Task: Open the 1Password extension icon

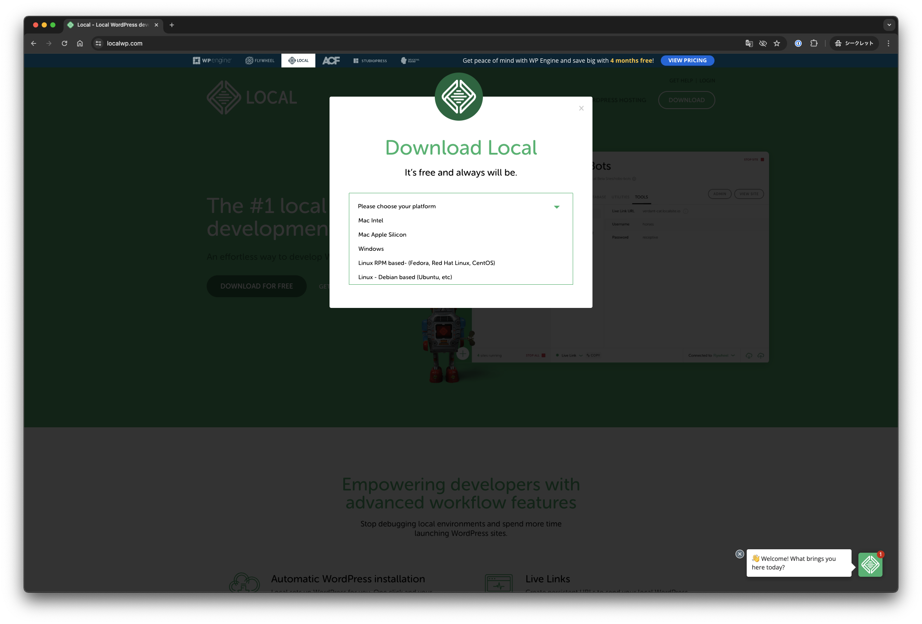Action: point(798,43)
